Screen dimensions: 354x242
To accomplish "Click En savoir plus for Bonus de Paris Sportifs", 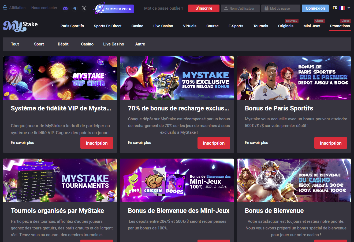I will coord(256,143).
